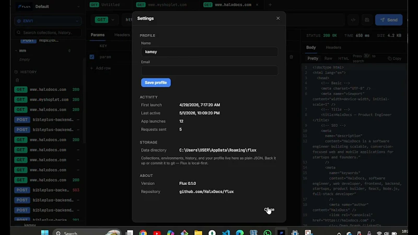Delete the param row with trash icon

click(291, 57)
